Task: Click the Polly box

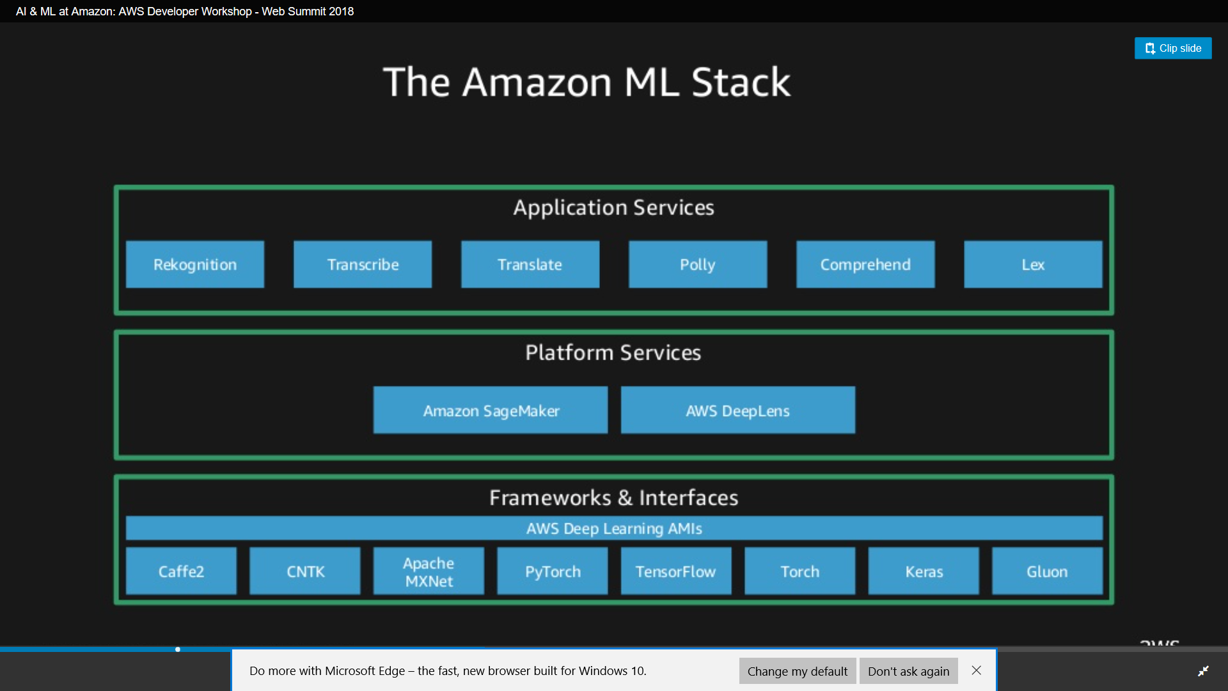Action: point(698,264)
